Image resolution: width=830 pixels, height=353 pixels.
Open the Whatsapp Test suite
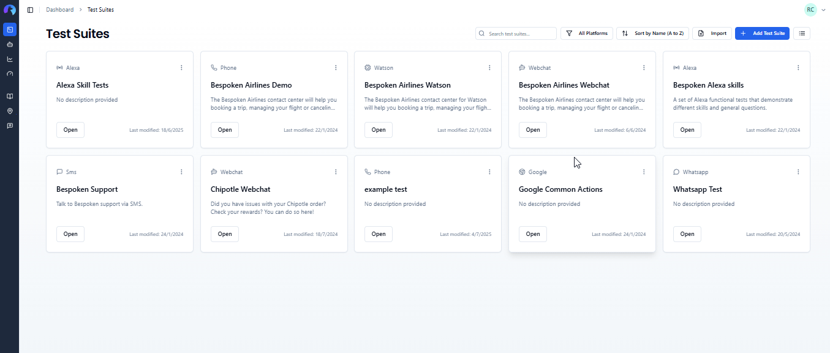click(x=687, y=234)
